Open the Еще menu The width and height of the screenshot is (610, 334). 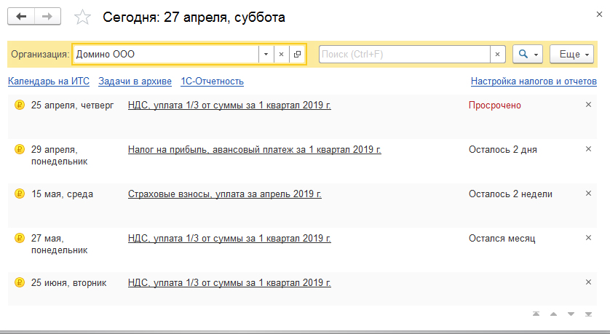(x=572, y=55)
